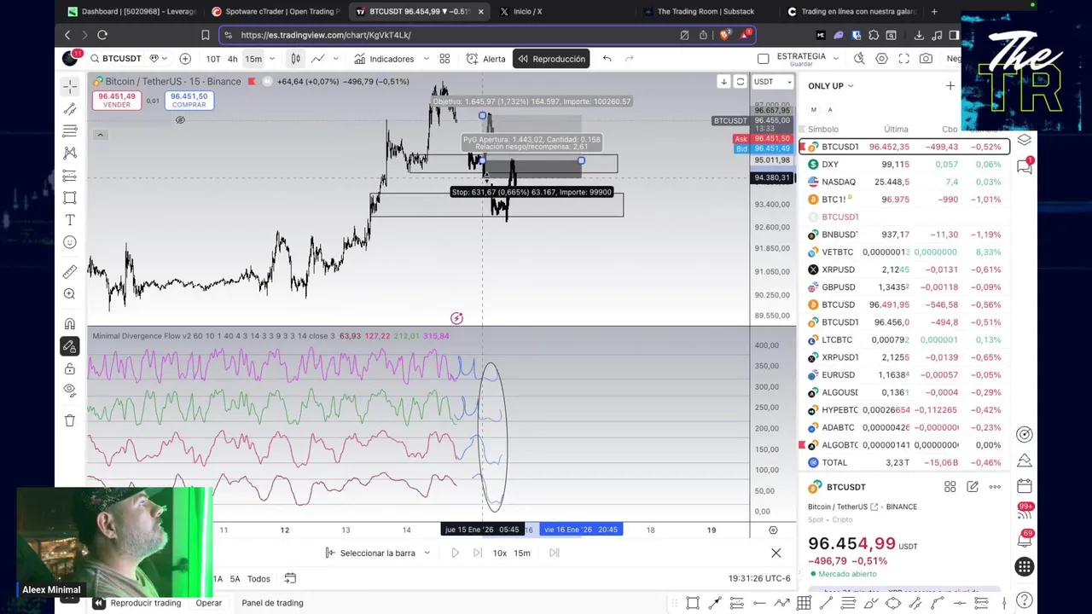
Task: Open the indicator templates grid
Action: 444,59
